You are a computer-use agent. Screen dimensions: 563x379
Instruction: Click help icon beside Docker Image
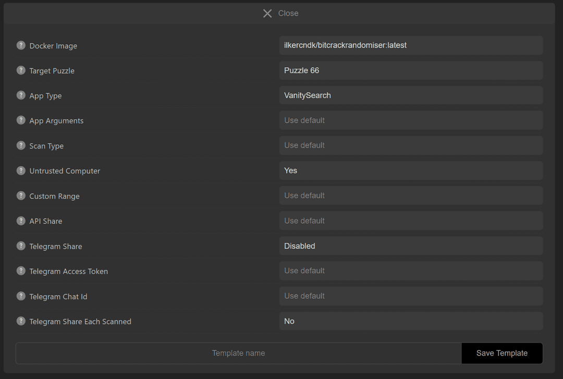[x=21, y=45]
